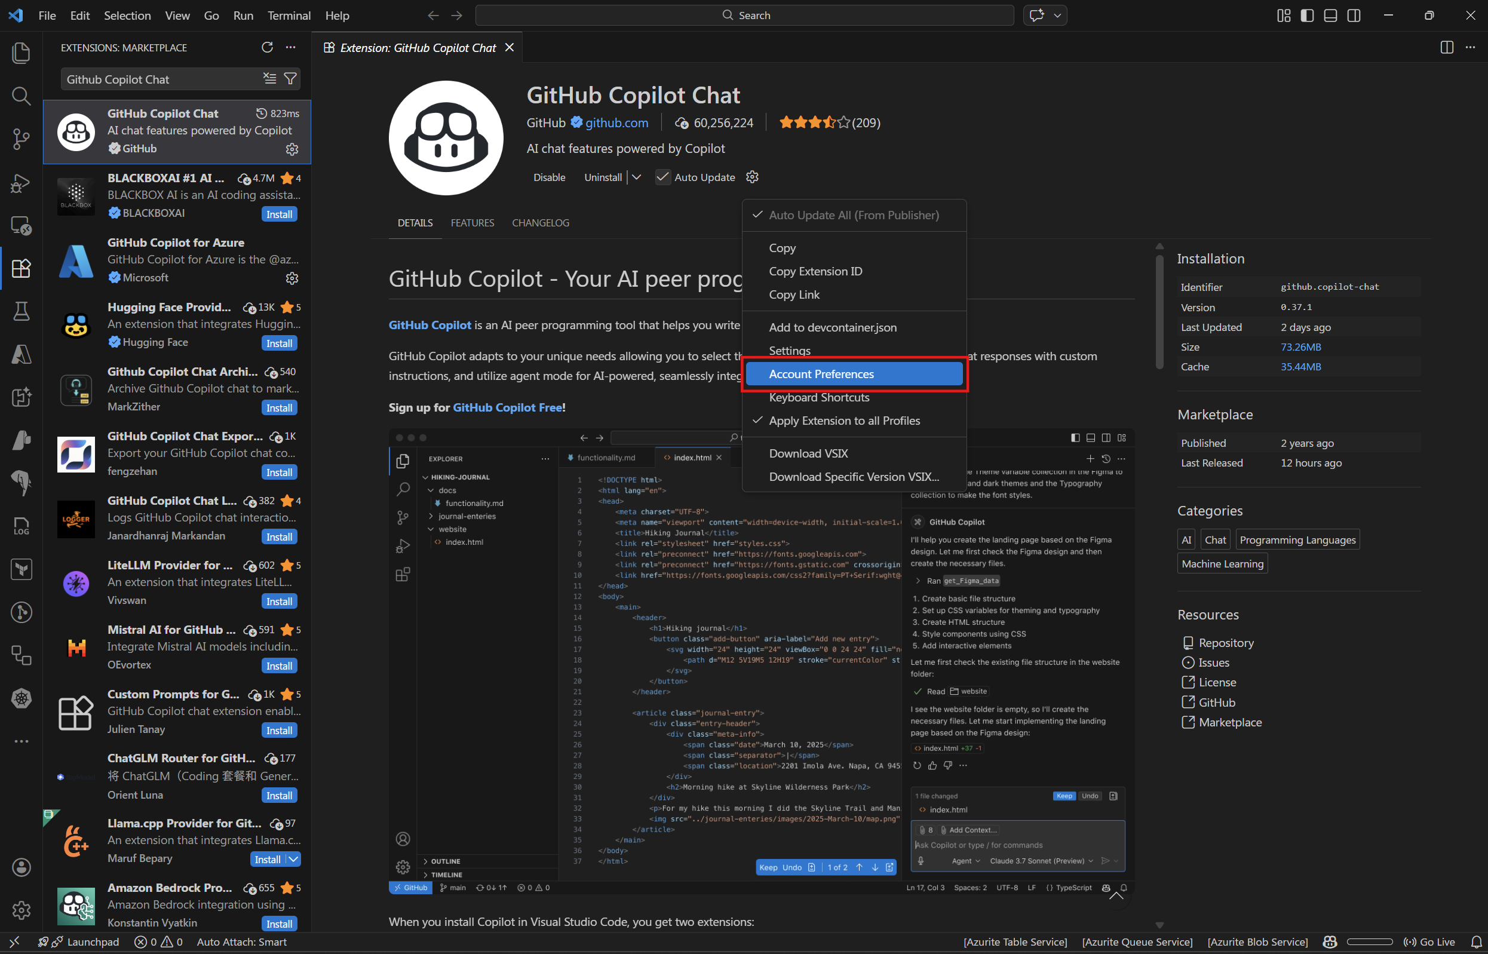The width and height of the screenshot is (1488, 954).
Task: Open the Search view in activity bar
Action: point(21,96)
